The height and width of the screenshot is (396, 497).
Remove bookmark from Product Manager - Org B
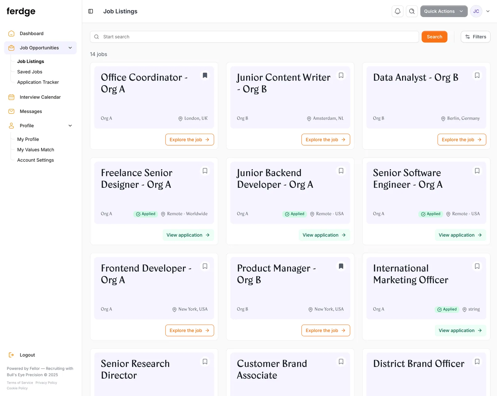tap(341, 266)
